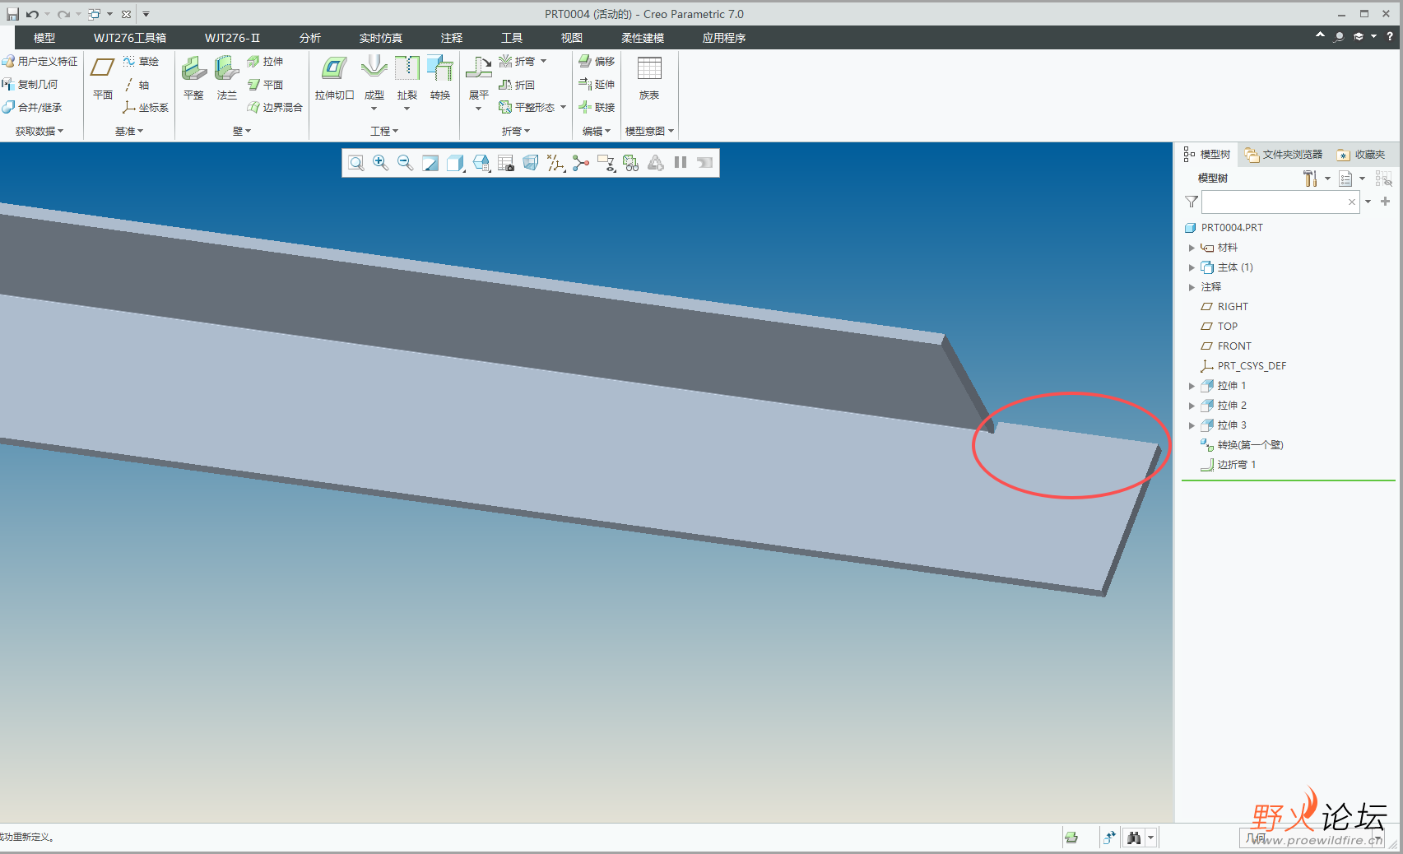Click the 边界混合 button
The height and width of the screenshot is (854, 1403).
click(x=276, y=108)
